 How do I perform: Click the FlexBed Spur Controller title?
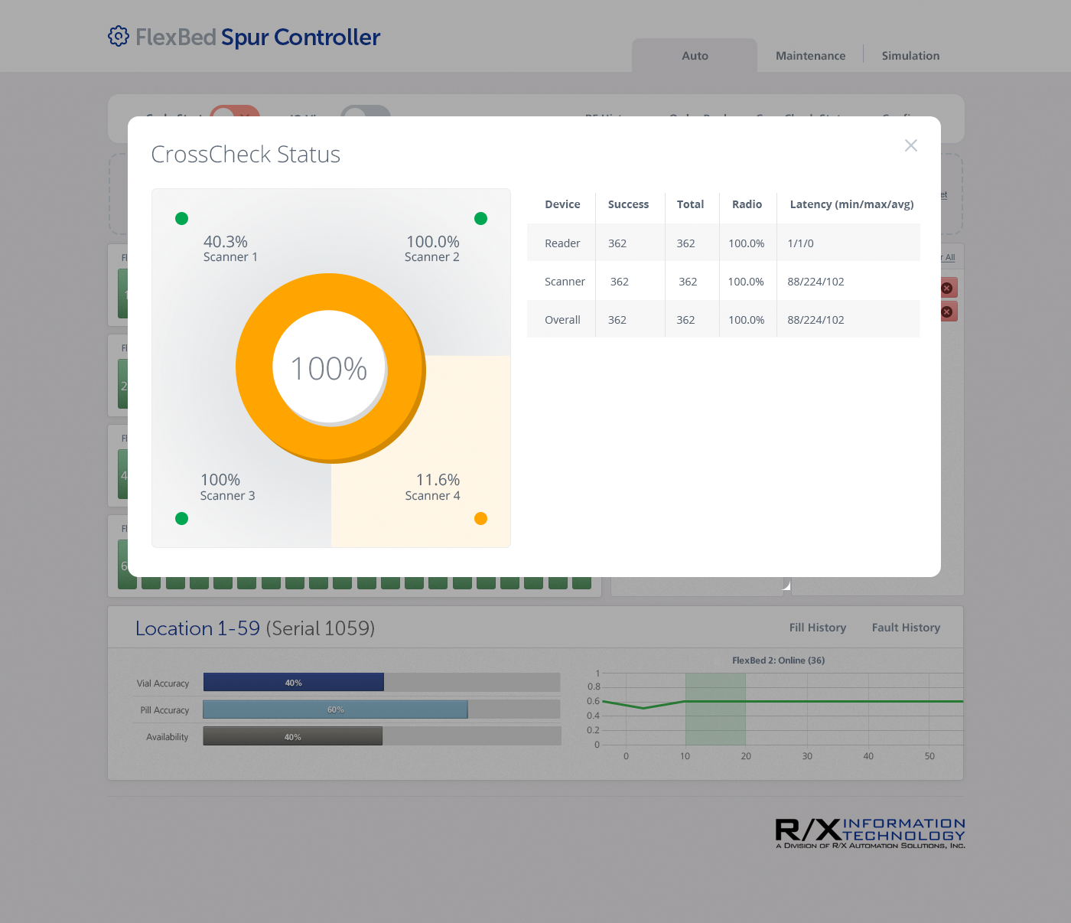coord(258,37)
